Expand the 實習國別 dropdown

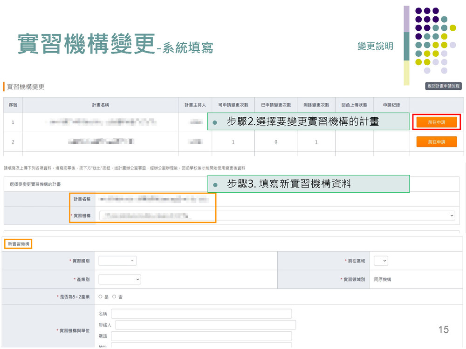pos(117,261)
